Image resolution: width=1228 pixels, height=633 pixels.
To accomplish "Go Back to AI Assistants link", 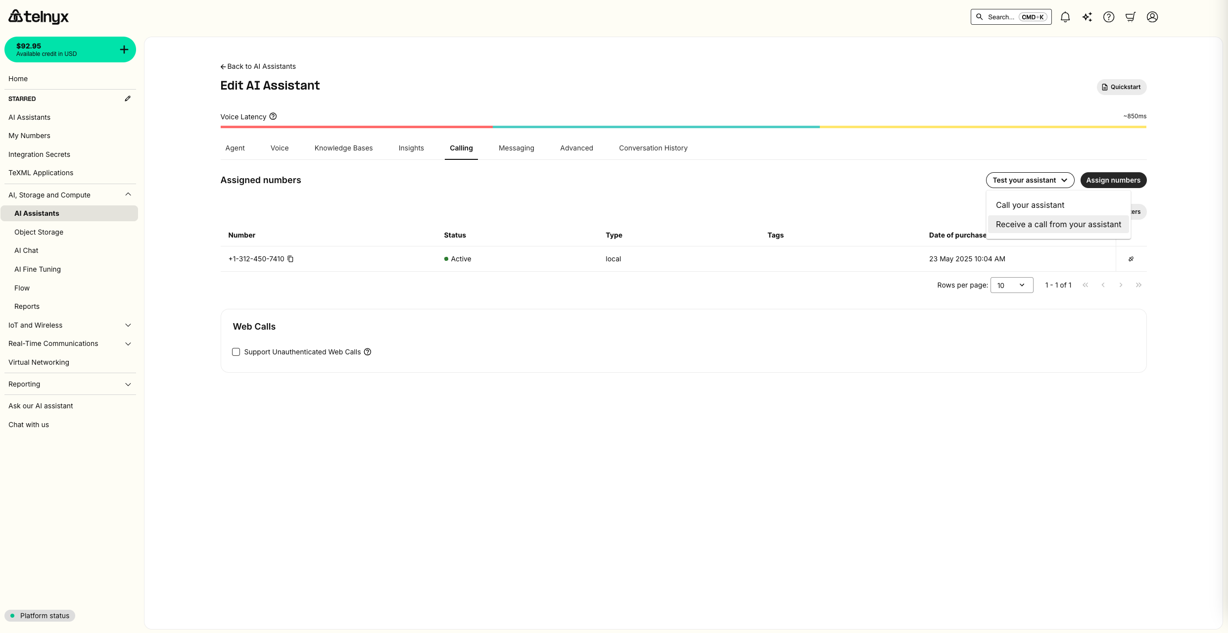I will tap(258, 66).
